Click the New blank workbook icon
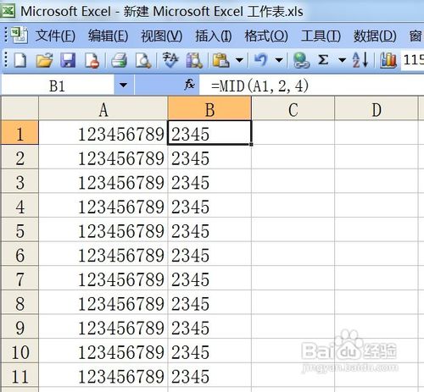This screenshot has width=424, height=392. click(x=20, y=60)
